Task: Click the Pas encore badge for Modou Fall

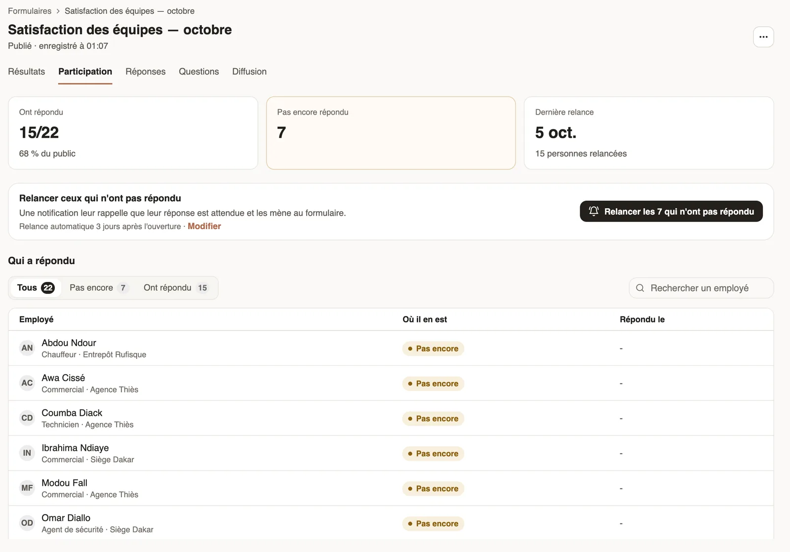Action: [x=433, y=489]
